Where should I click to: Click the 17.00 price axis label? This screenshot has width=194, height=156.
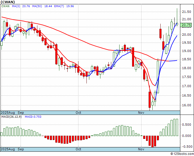click(187, 86)
